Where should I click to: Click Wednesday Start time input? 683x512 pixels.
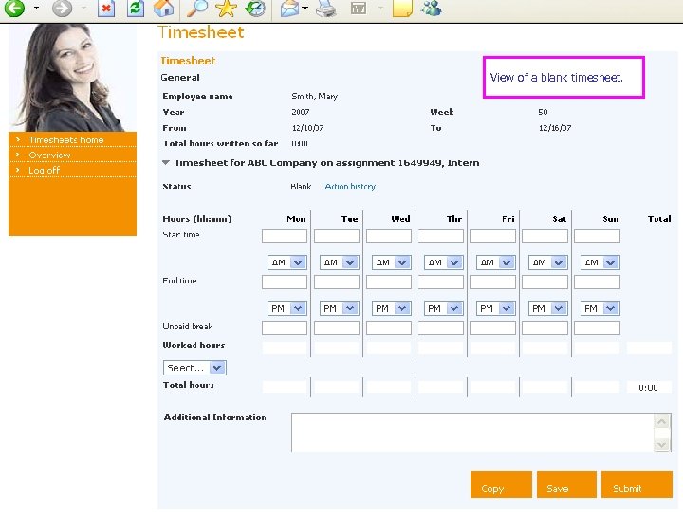tap(389, 236)
